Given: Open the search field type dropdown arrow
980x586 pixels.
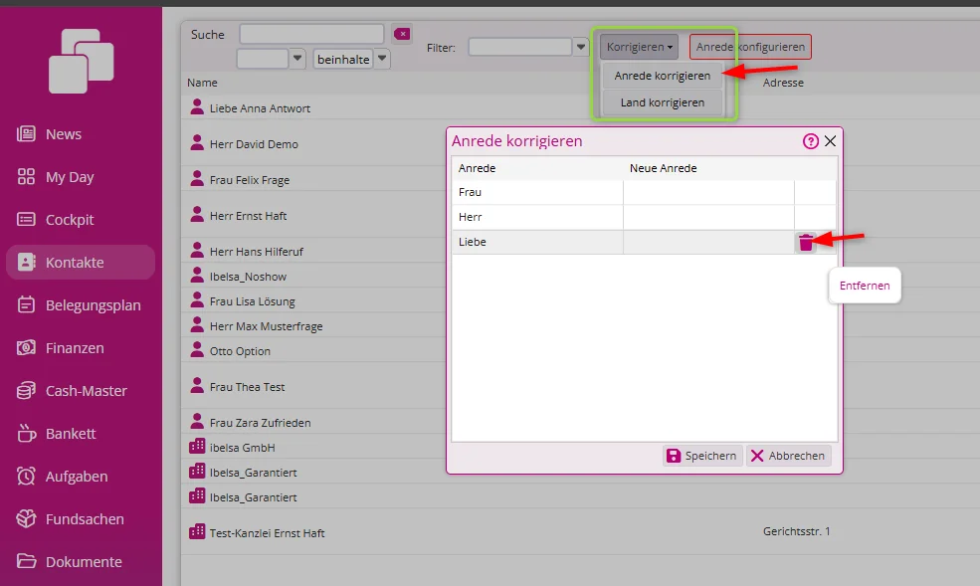Looking at the screenshot, I should click(x=296, y=59).
